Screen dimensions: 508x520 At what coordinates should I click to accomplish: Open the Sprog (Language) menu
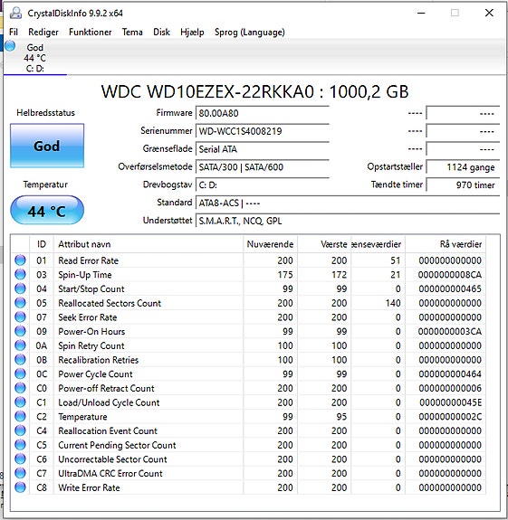pyautogui.click(x=250, y=33)
